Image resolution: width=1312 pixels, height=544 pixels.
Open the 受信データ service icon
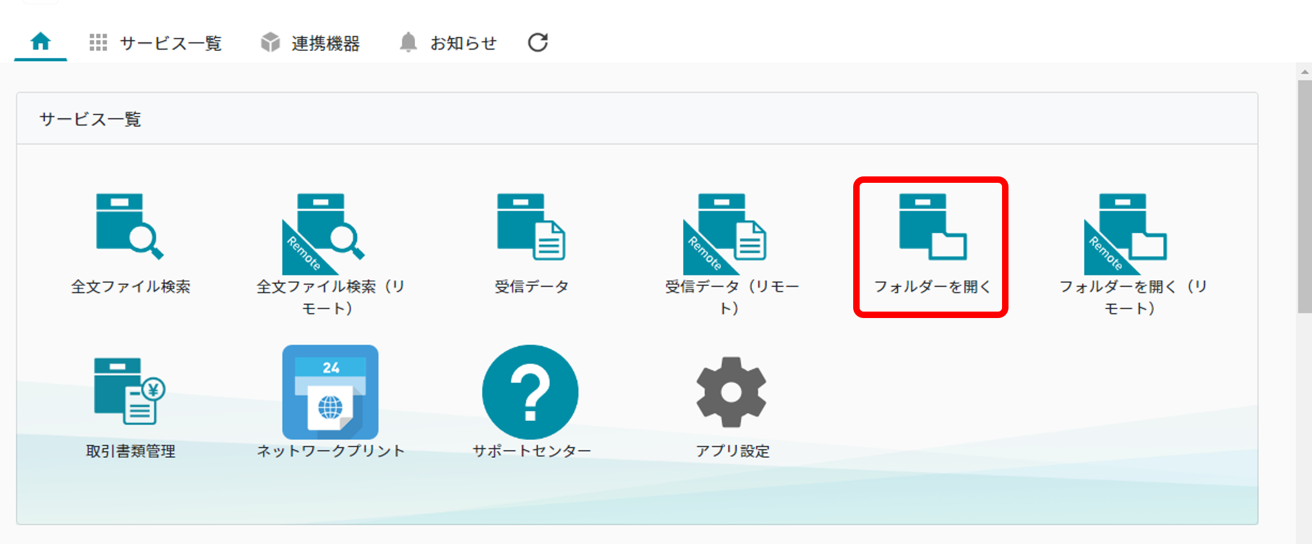tap(531, 227)
